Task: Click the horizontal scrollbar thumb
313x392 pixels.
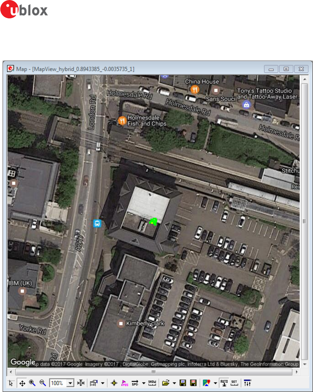Action: pyautogui.click(x=154, y=372)
